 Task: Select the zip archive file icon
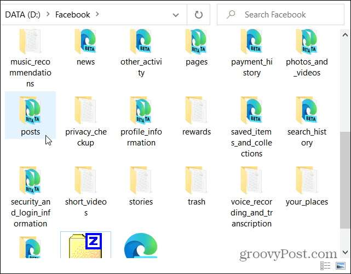[x=85, y=246]
